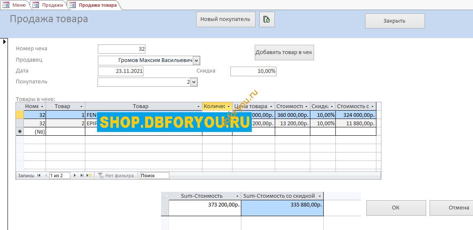Open 'Sum-Стоимость' column dropdown arrow
This screenshot has width=473, height=230.
click(237, 196)
